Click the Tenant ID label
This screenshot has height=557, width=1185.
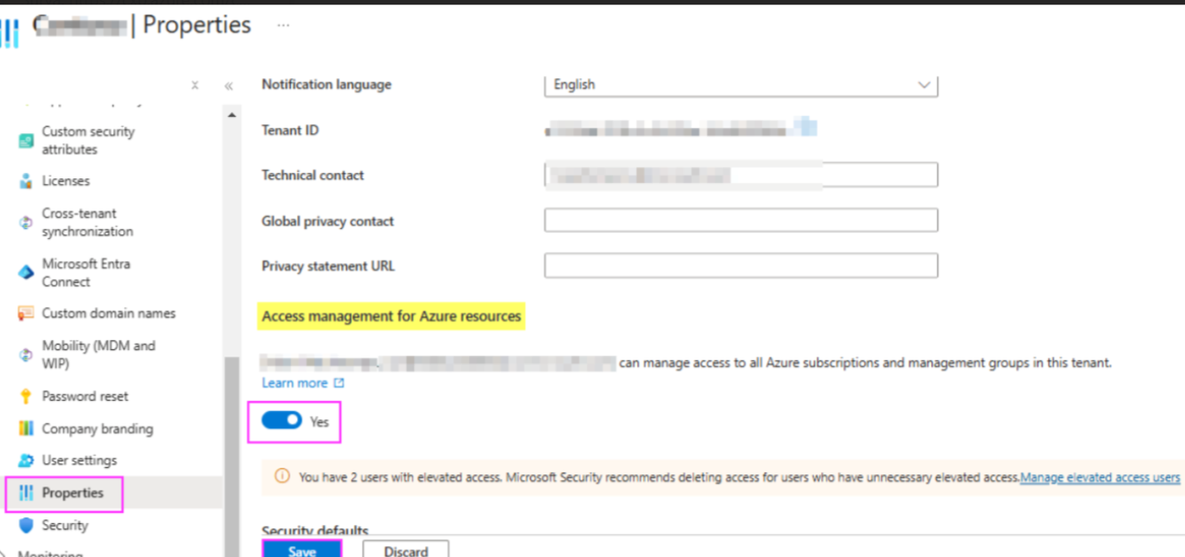pos(291,131)
